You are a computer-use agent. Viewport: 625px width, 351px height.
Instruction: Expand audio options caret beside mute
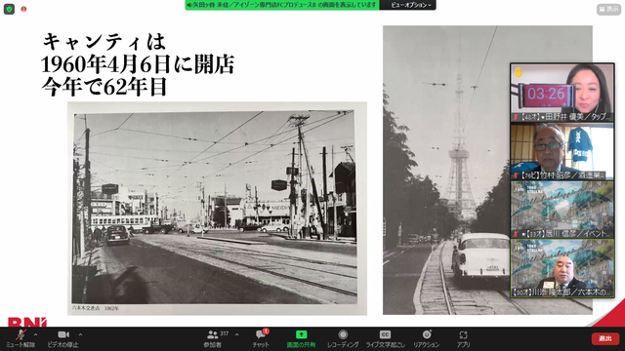point(35,334)
